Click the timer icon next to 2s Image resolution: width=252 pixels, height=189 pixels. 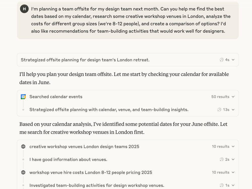pyautogui.click(x=222, y=160)
